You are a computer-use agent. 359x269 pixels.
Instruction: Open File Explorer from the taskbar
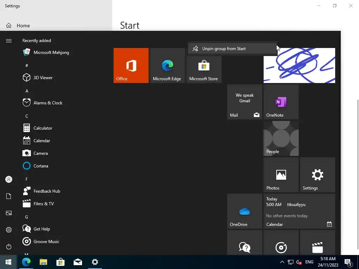click(x=43, y=262)
